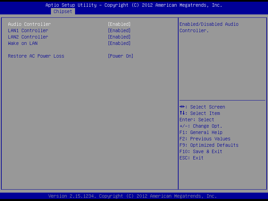The width and height of the screenshot is (268, 201).
Task: Switch to the Chipset tab
Action: point(63,11)
